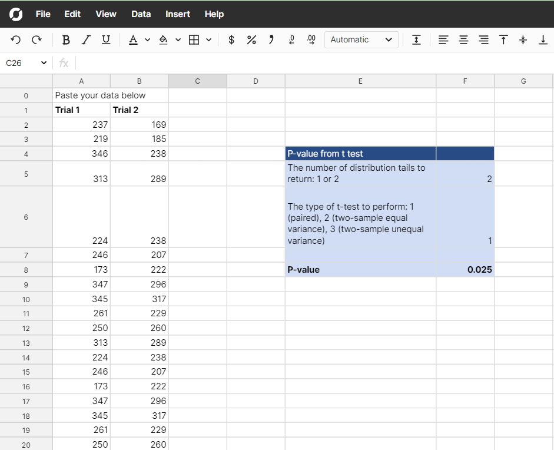Open the fill color picker
Viewport: 554px width, 450px height.
[164, 39]
